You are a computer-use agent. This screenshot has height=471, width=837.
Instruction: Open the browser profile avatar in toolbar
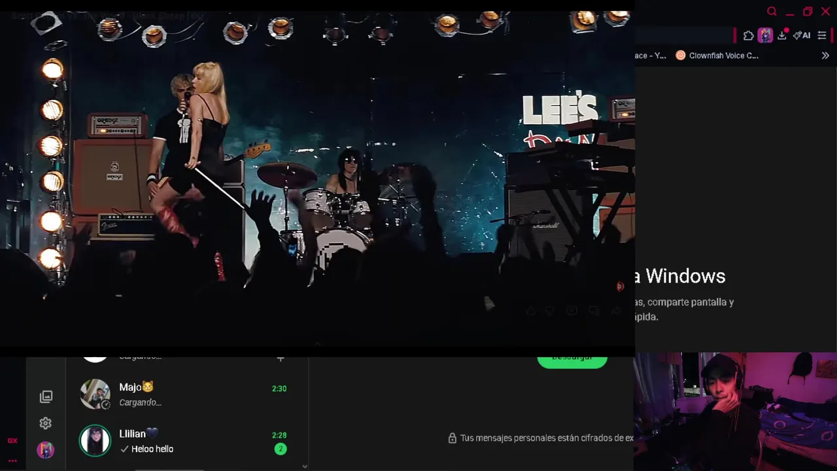[x=765, y=36]
